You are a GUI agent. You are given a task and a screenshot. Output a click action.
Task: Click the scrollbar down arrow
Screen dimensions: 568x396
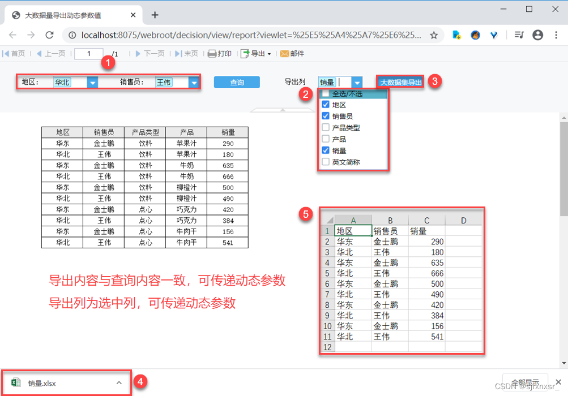click(x=563, y=363)
